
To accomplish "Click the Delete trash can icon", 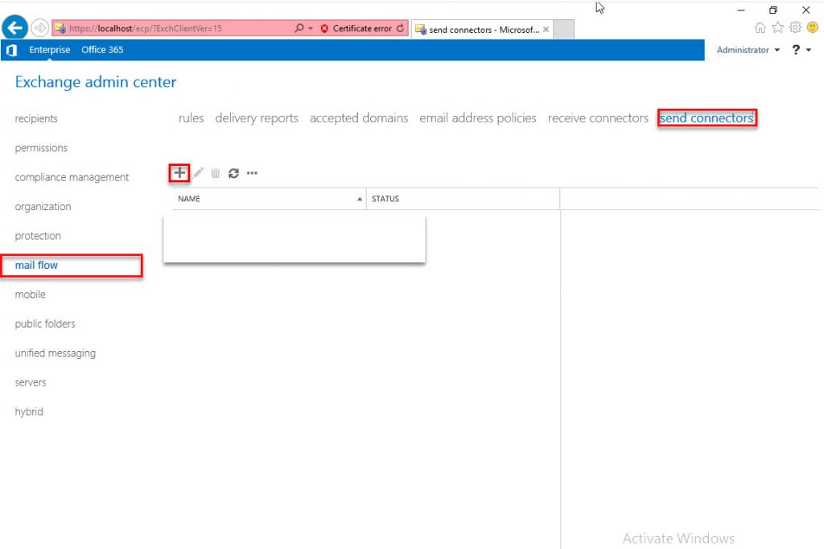I will click(216, 173).
